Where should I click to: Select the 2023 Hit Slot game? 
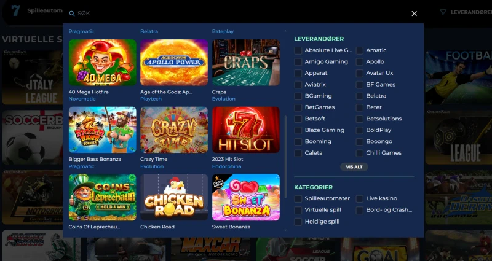click(245, 130)
